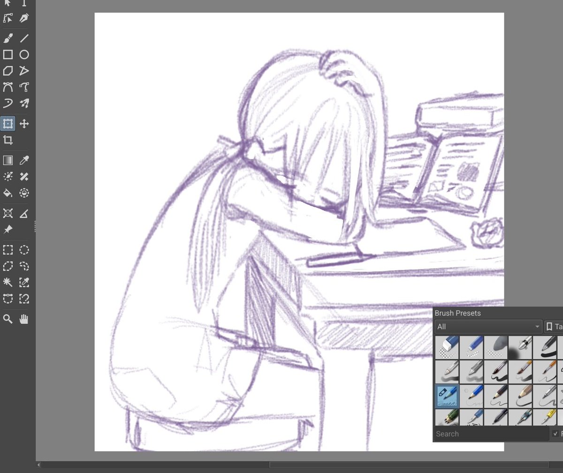Open the All tag filter dropdown
The image size is (563, 473).
click(488, 327)
